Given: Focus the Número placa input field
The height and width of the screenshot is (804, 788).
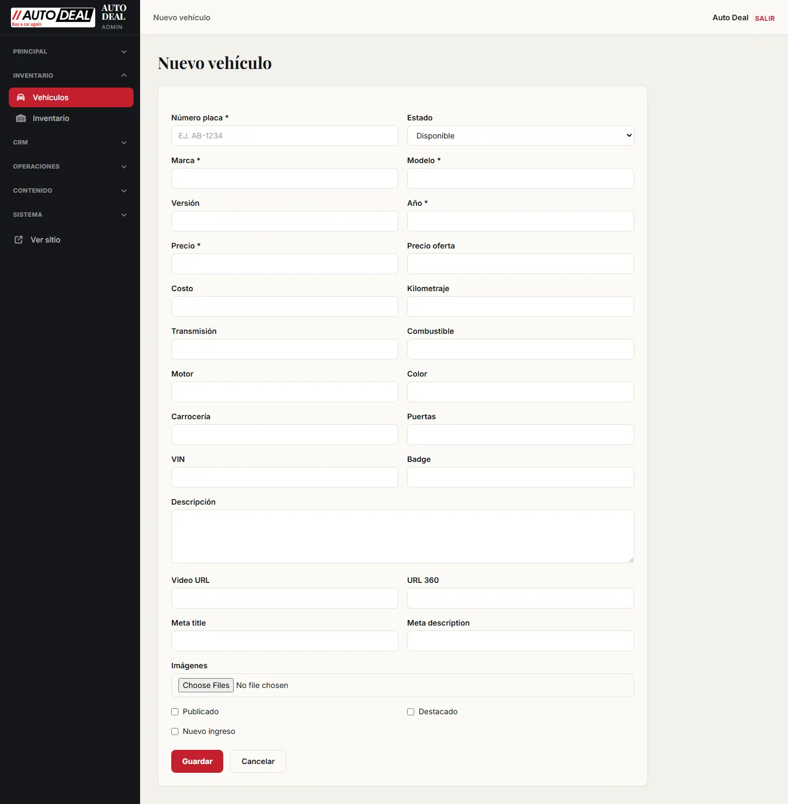Looking at the screenshot, I should pyautogui.click(x=285, y=136).
